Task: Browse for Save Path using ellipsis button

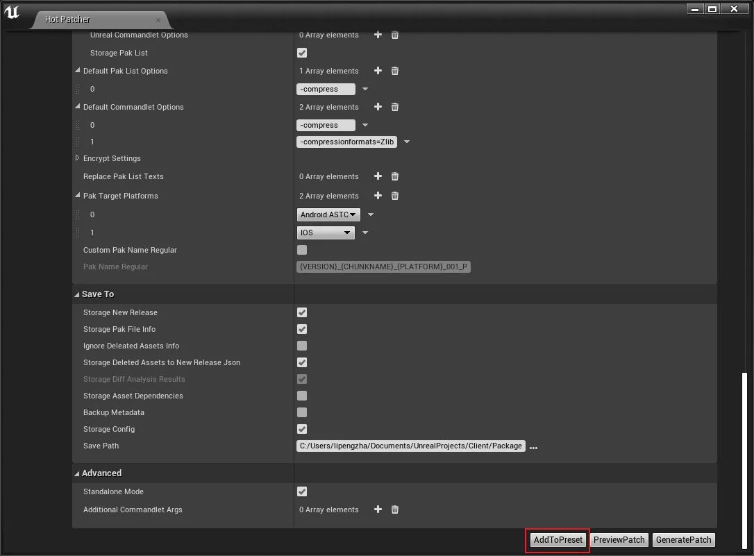Action: tap(533, 446)
